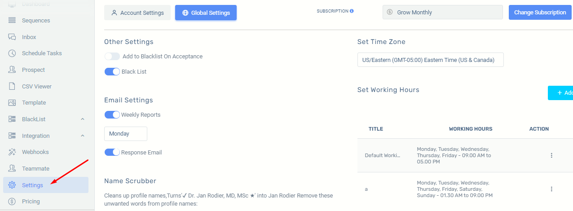Open Schedule Tasks clock icon
Image resolution: width=573 pixels, height=211 pixels.
coord(12,53)
